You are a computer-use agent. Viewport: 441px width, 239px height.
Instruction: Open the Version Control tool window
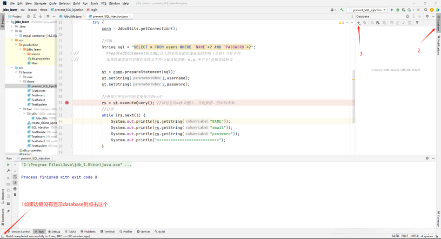19,232
